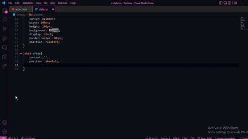The height and width of the screenshot is (139, 248).
Task: Click the Port: 5500 Live Server entry
Action: pos(205,138)
